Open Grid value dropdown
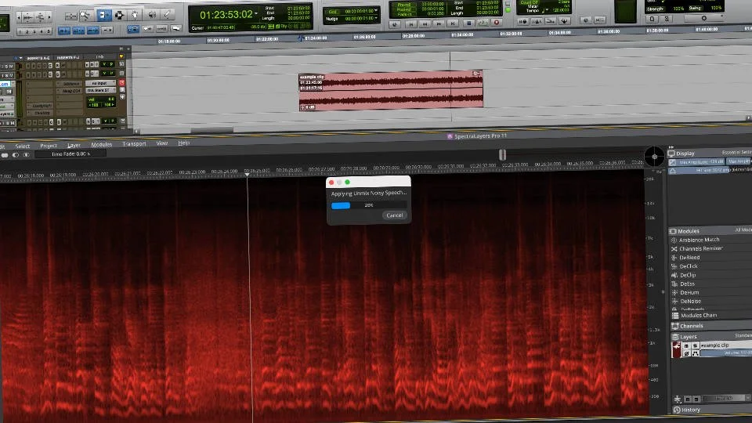The width and height of the screenshot is (752, 423). [x=376, y=10]
